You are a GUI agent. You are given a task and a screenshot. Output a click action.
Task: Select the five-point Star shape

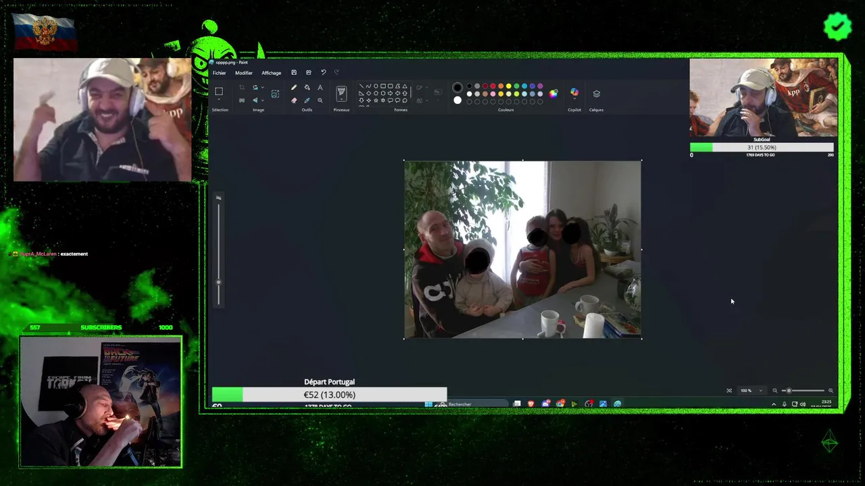tap(376, 100)
